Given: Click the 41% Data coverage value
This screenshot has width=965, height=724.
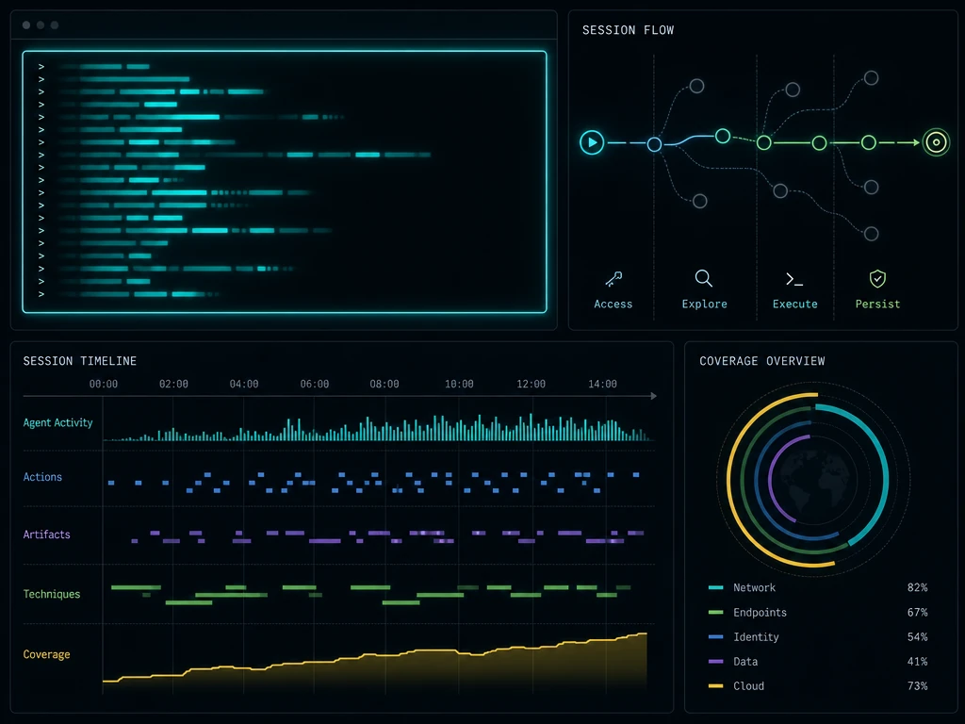Looking at the screenshot, I should [x=917, y=662].
